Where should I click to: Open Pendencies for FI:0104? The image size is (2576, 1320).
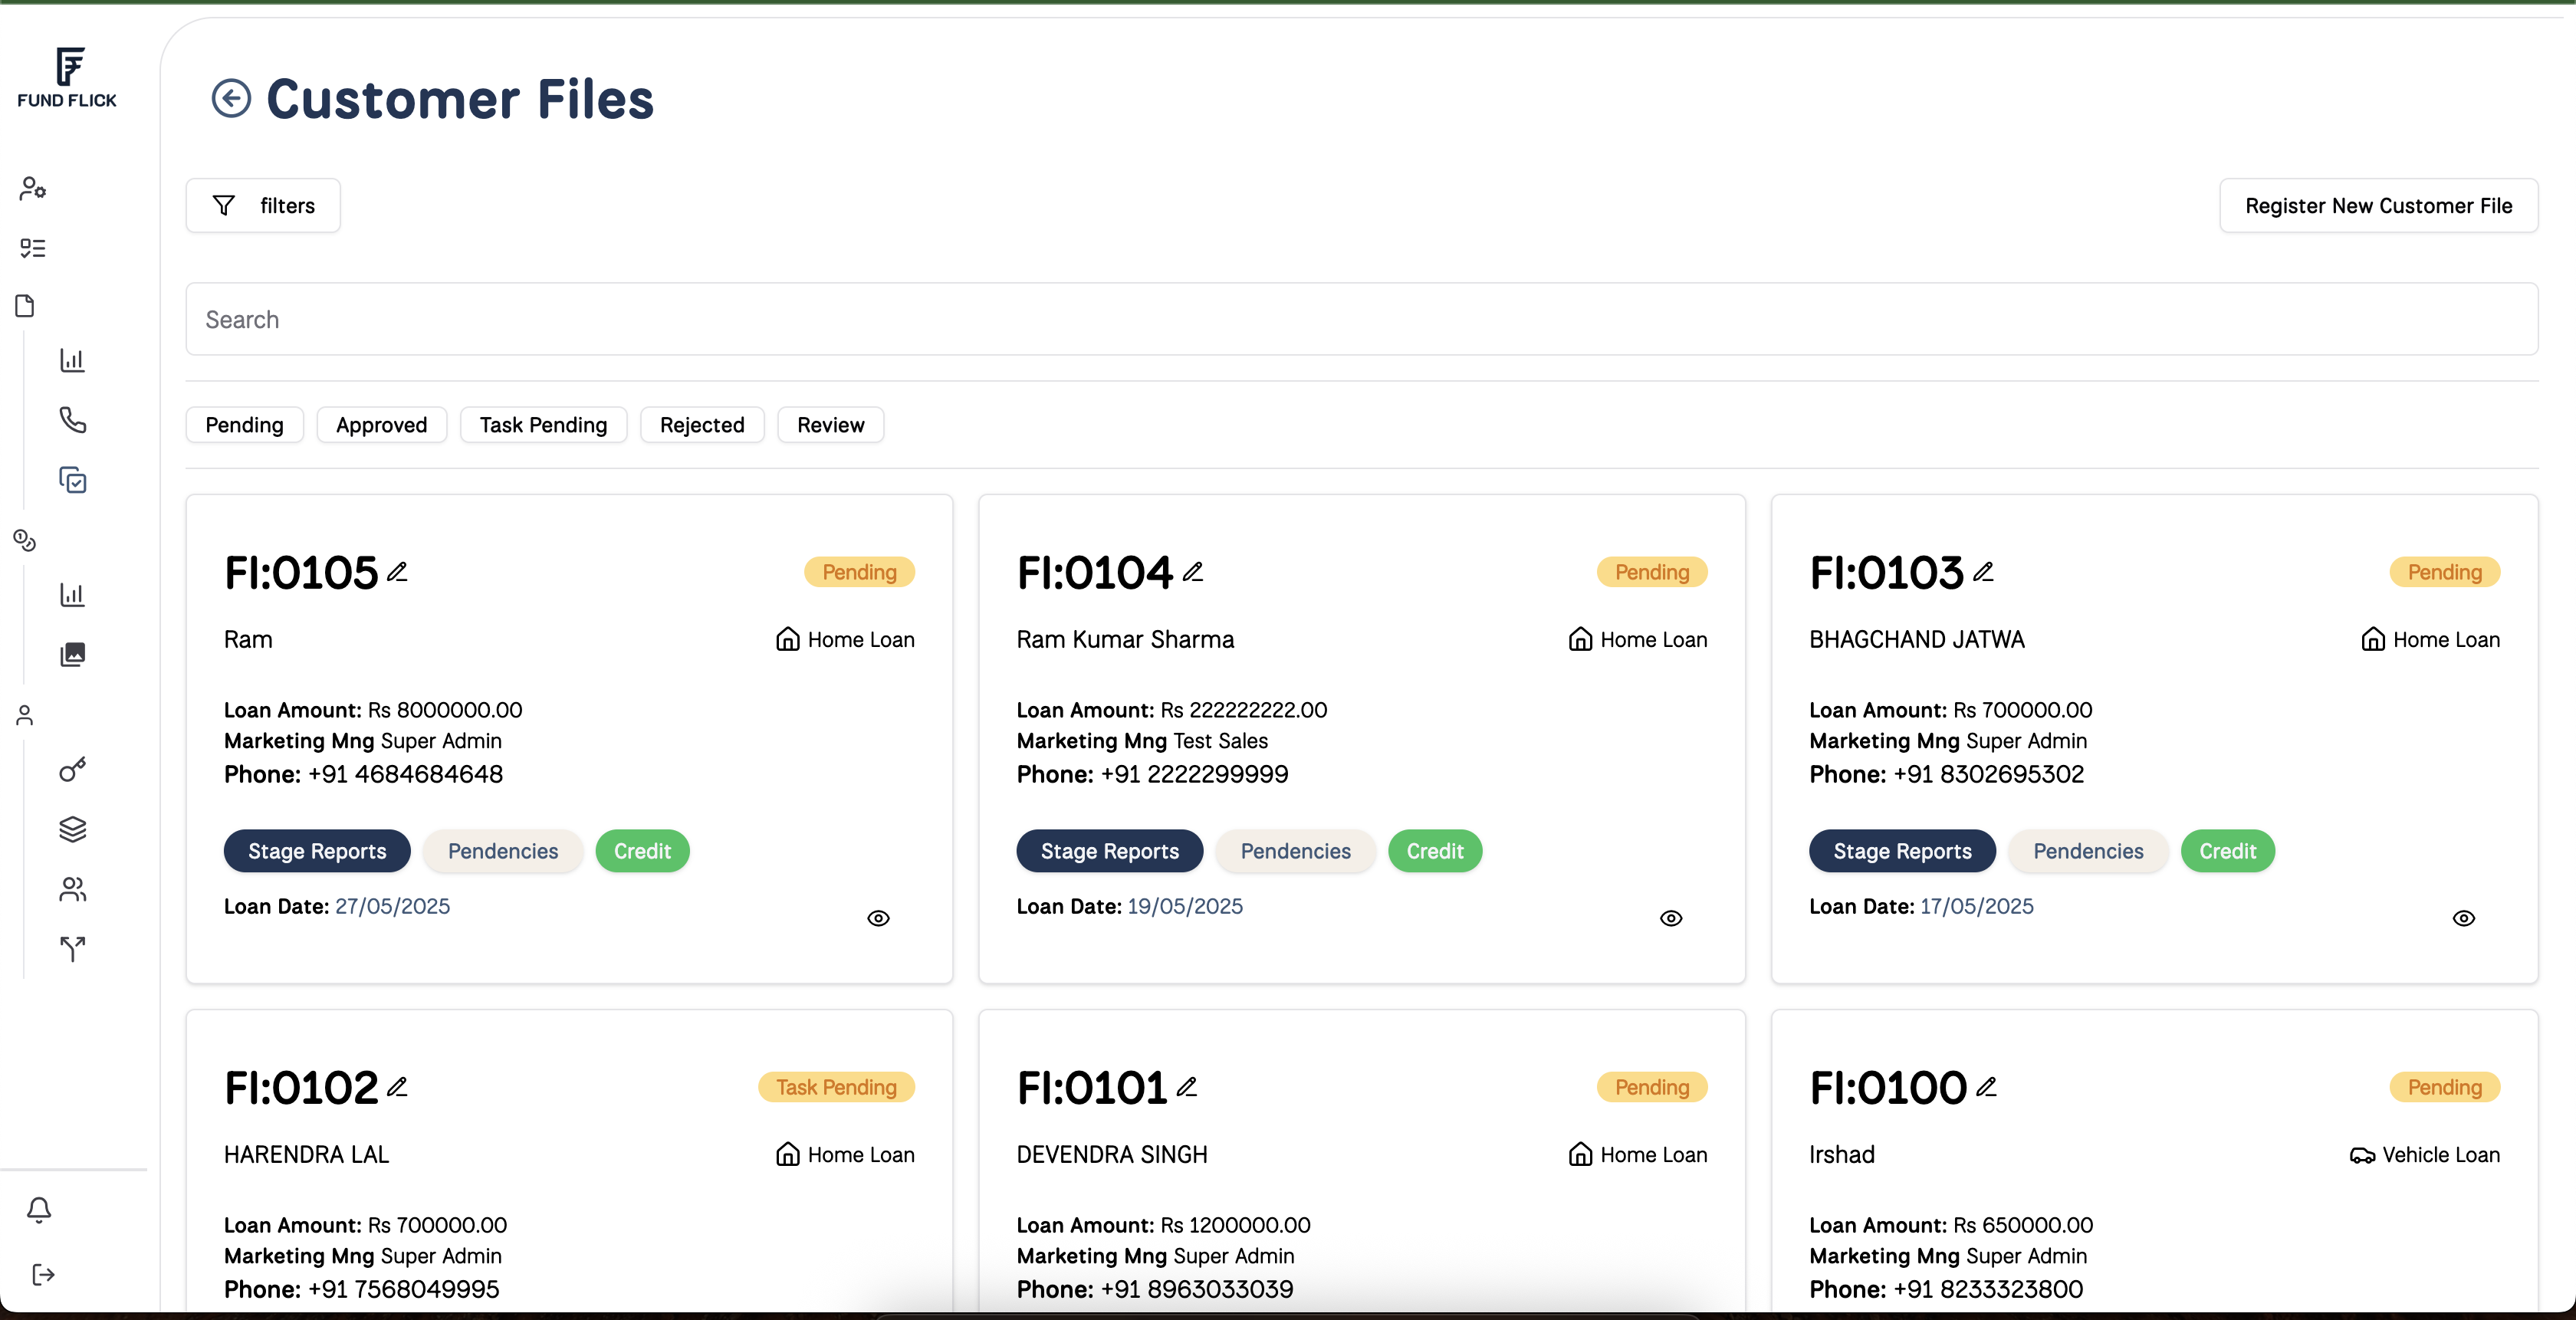click(x=1295, y=851)
